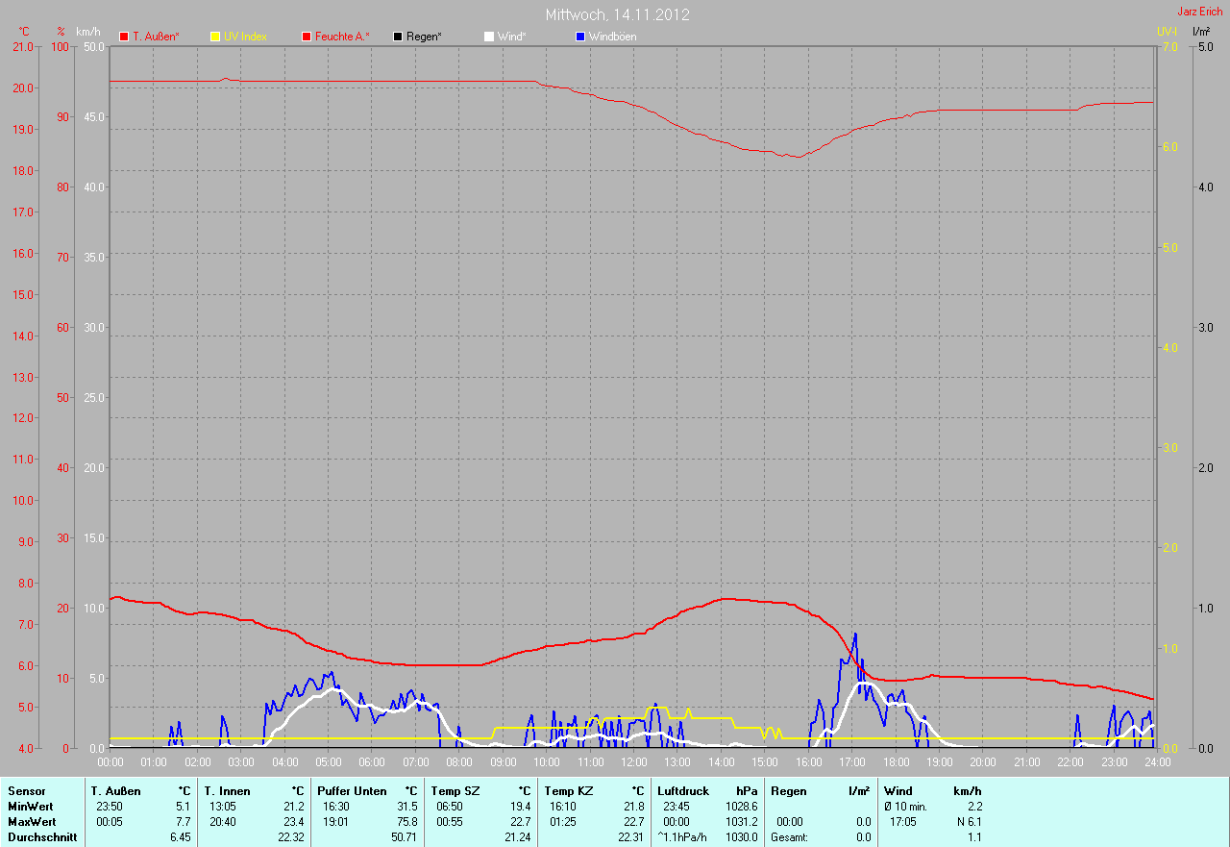The image size is (1230, 847).
Task: Click the 06:00 time axis label
Action: point(372,762)
